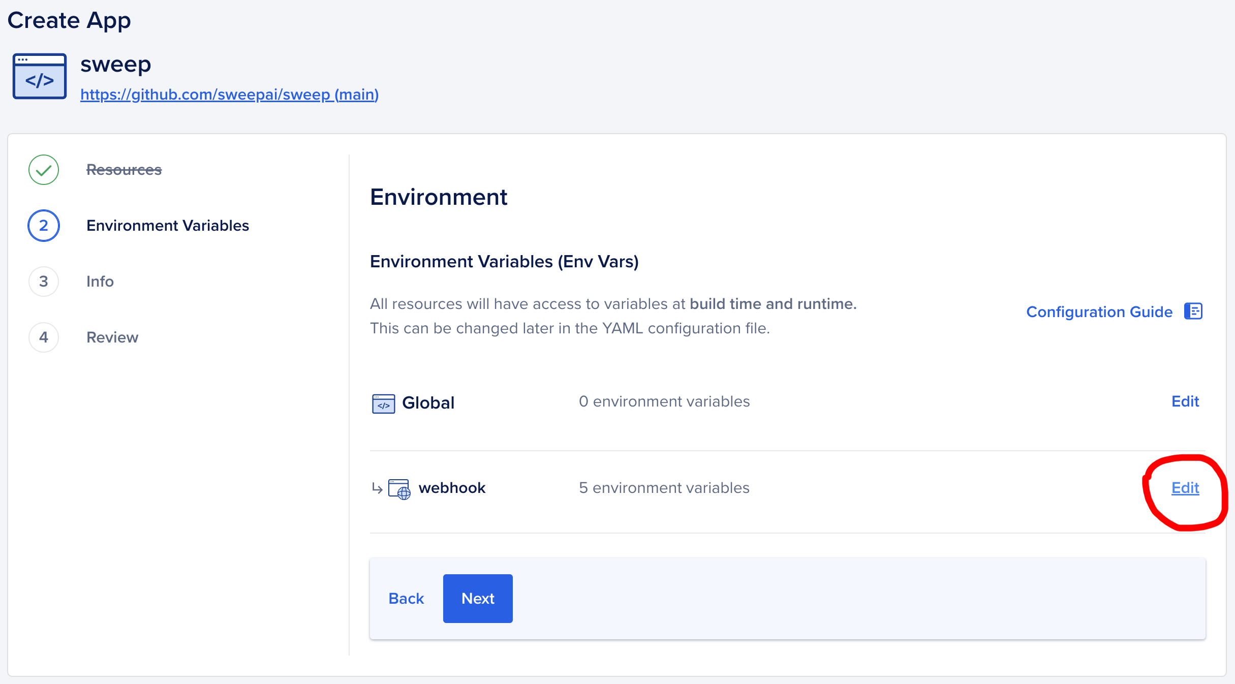Image resolution: width=1235 pixels, height=684 pixels.
Task: Click the Configuration Guide document icon
Action: pyautogui.click(x=1193, y=311)
